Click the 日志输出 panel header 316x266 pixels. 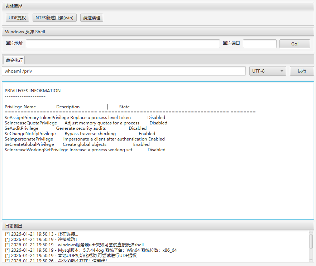click(x=14, y=226)
